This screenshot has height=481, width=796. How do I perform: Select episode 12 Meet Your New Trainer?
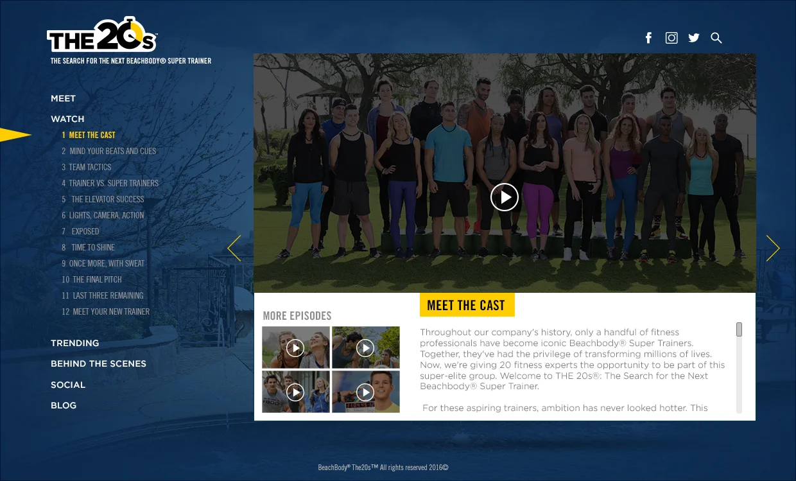tap(105, 311)
